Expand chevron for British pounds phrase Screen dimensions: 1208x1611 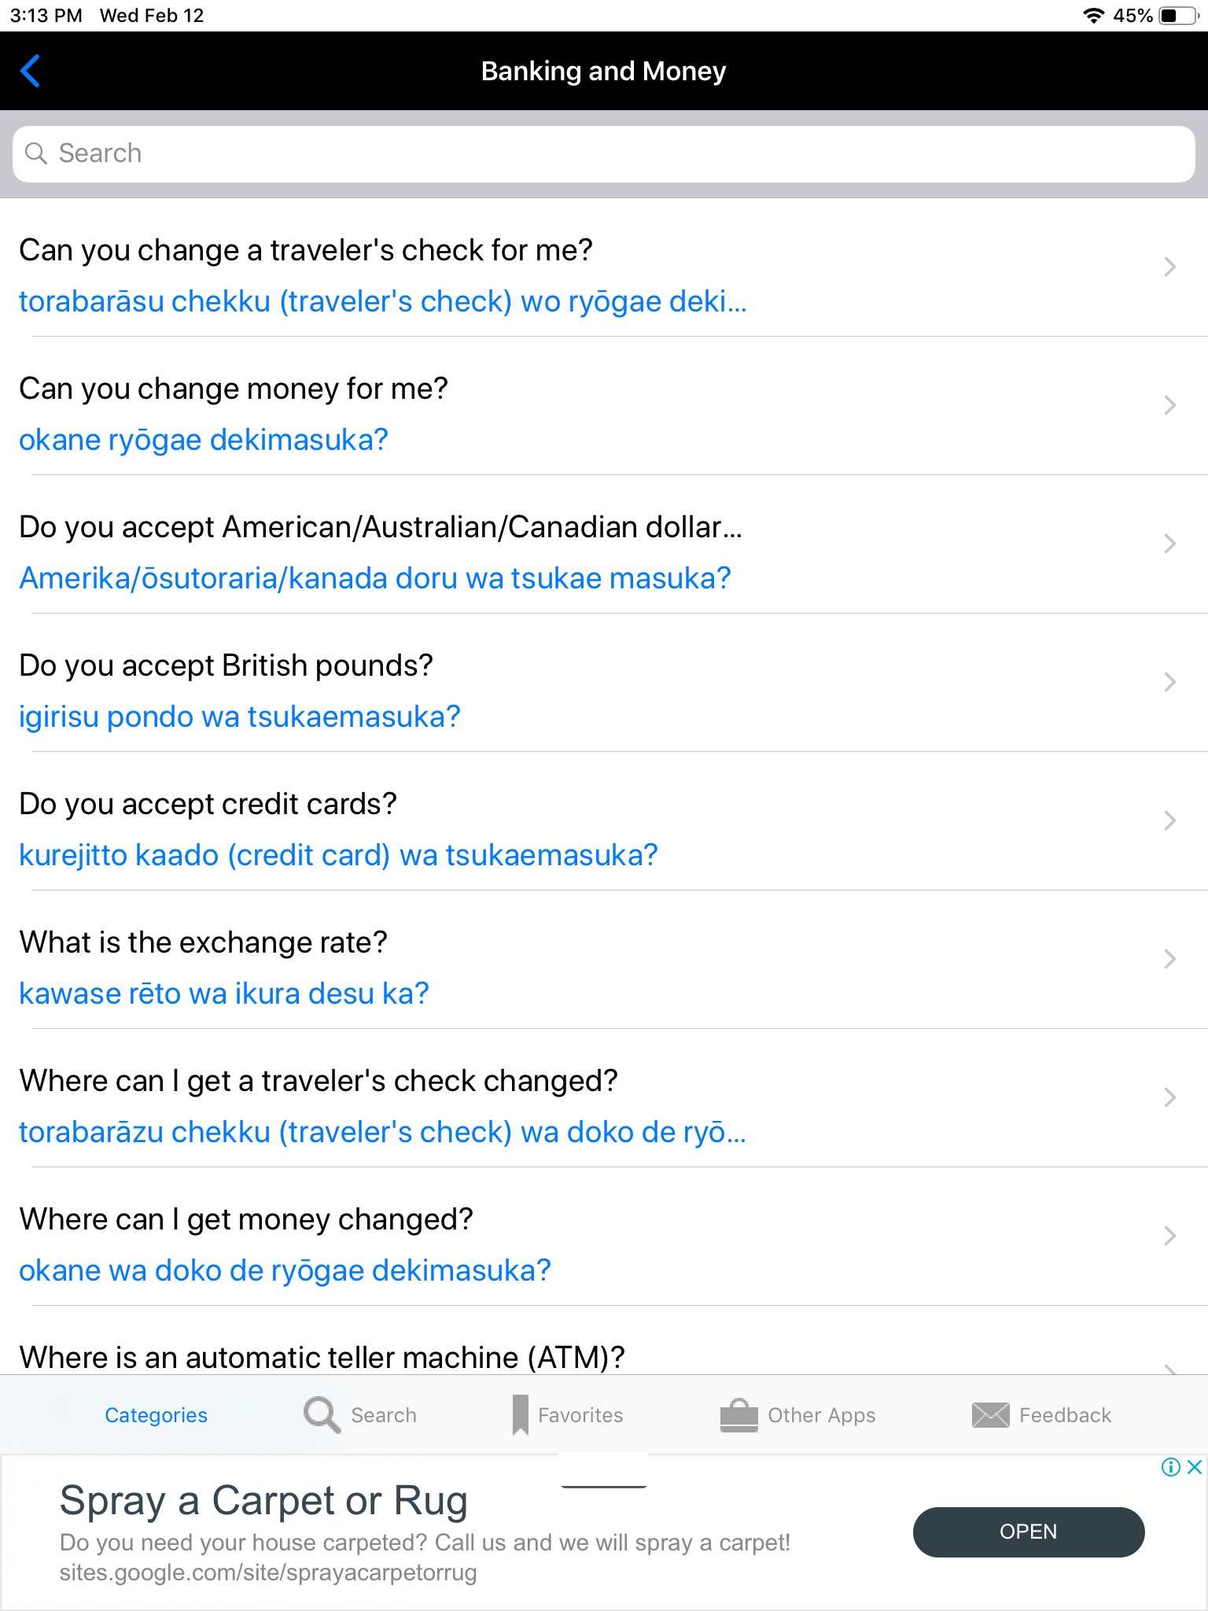1169,683
